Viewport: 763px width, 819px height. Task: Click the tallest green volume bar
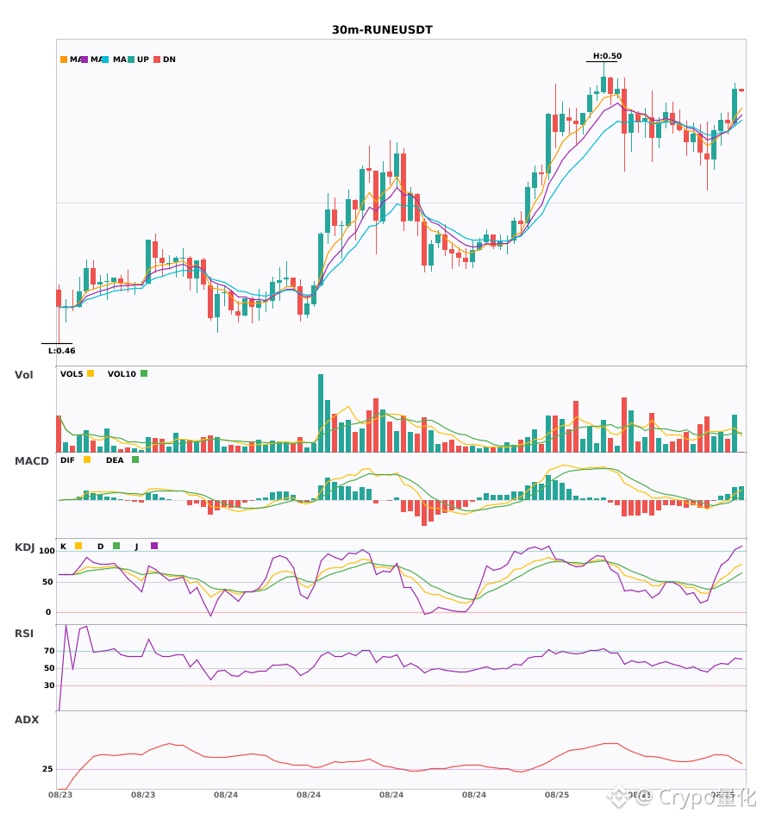[x=321, y=413]
